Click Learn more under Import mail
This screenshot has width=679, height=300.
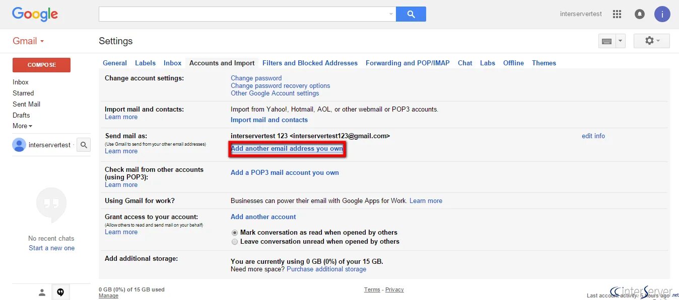pyautogui.click(x=121, y=117)
